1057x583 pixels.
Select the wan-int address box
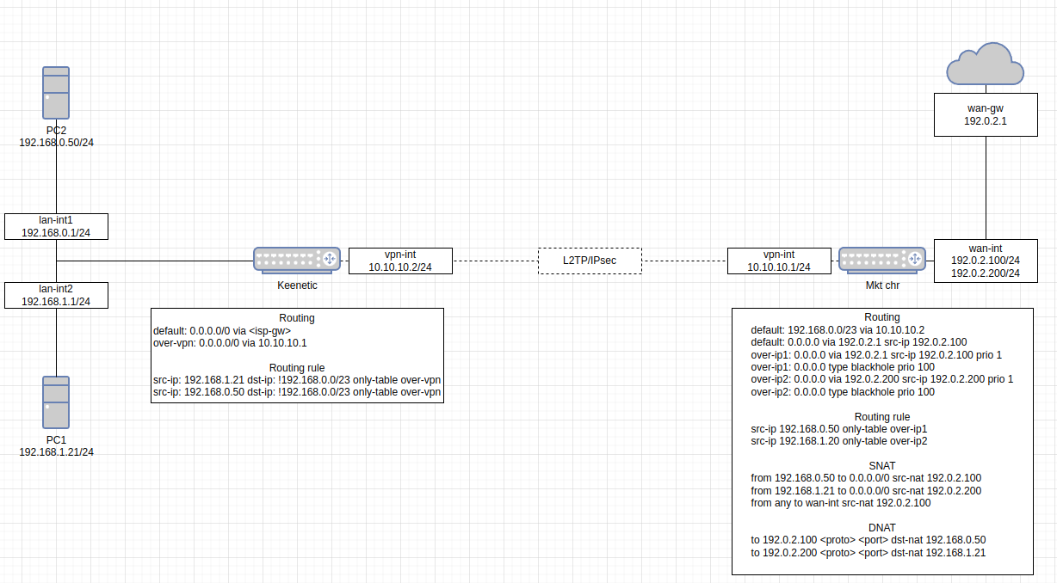pyautogui.click(x=986, y=261)
